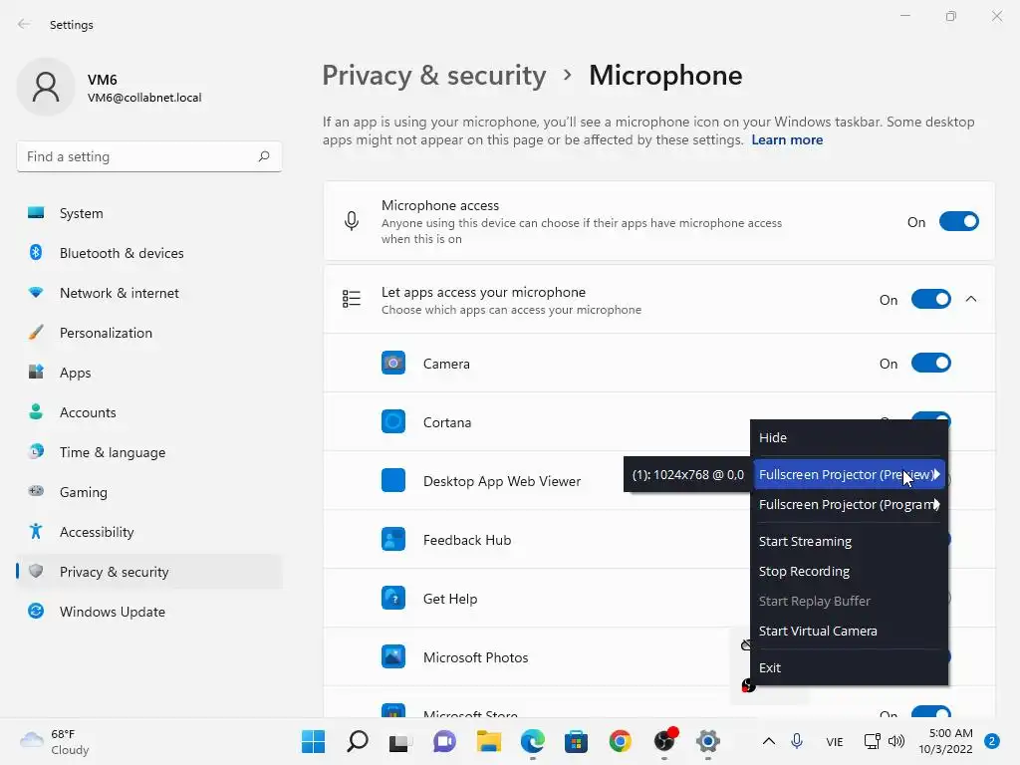Click the Get Help app icon
The height and width of the screenshot is (765, 1020).
tap(392, 598)
